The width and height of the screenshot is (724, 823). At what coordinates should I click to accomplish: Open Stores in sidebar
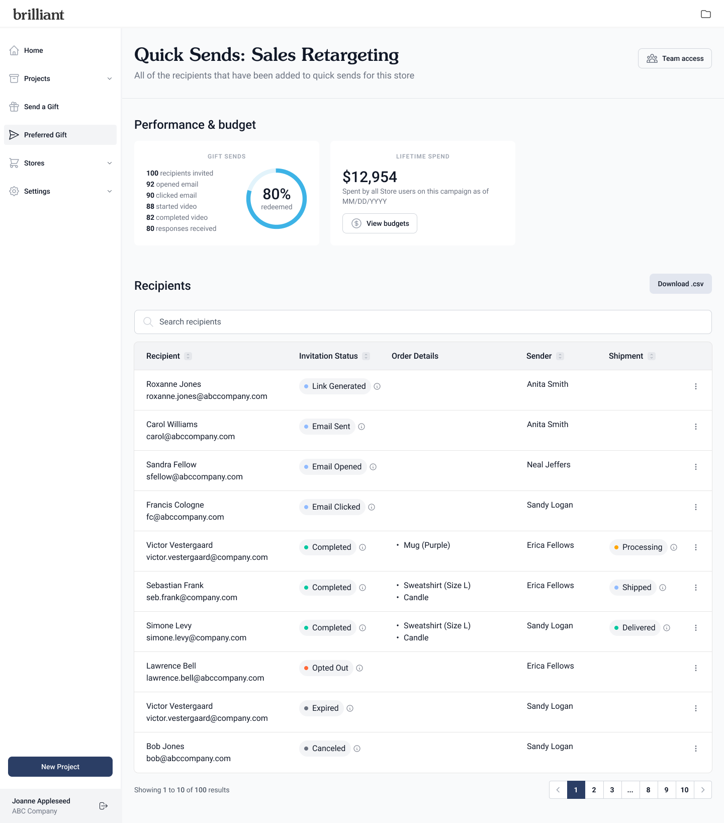click(60, 163)
